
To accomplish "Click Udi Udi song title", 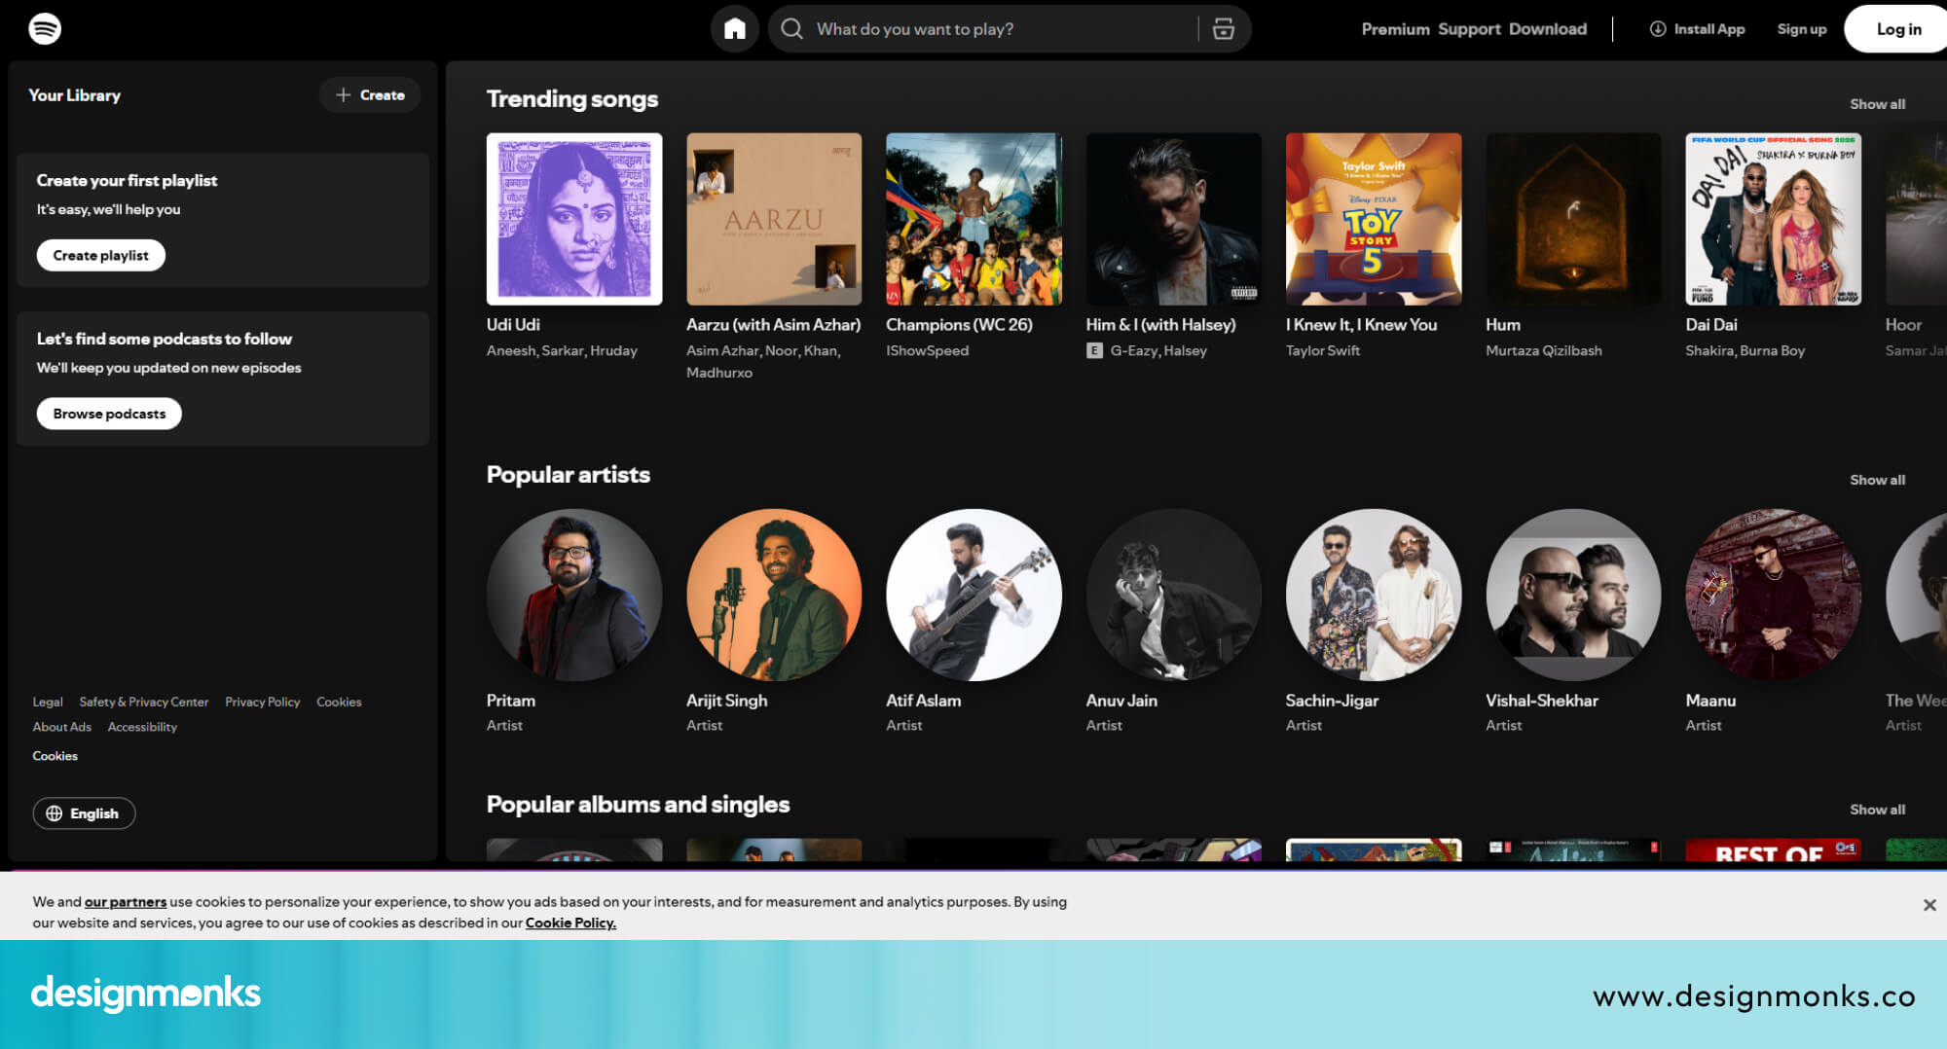I will pos(513,325).
